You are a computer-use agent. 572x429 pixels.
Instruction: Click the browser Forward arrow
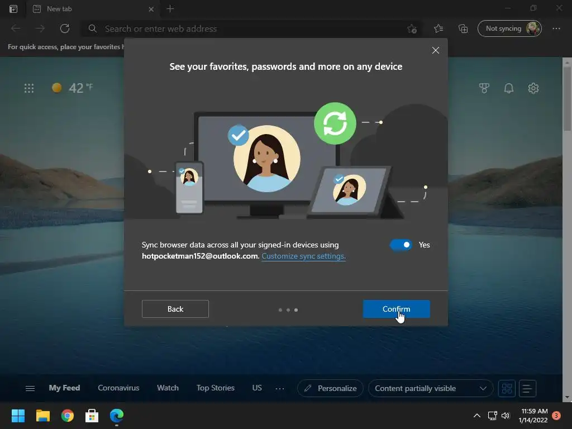[40, 28]
